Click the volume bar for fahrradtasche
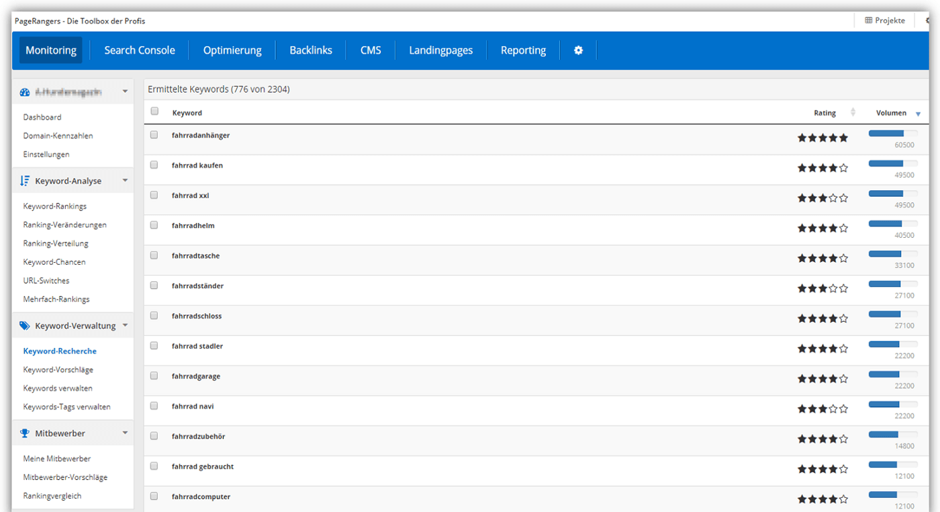The image size is (940, 512). (x=892, y=254)
